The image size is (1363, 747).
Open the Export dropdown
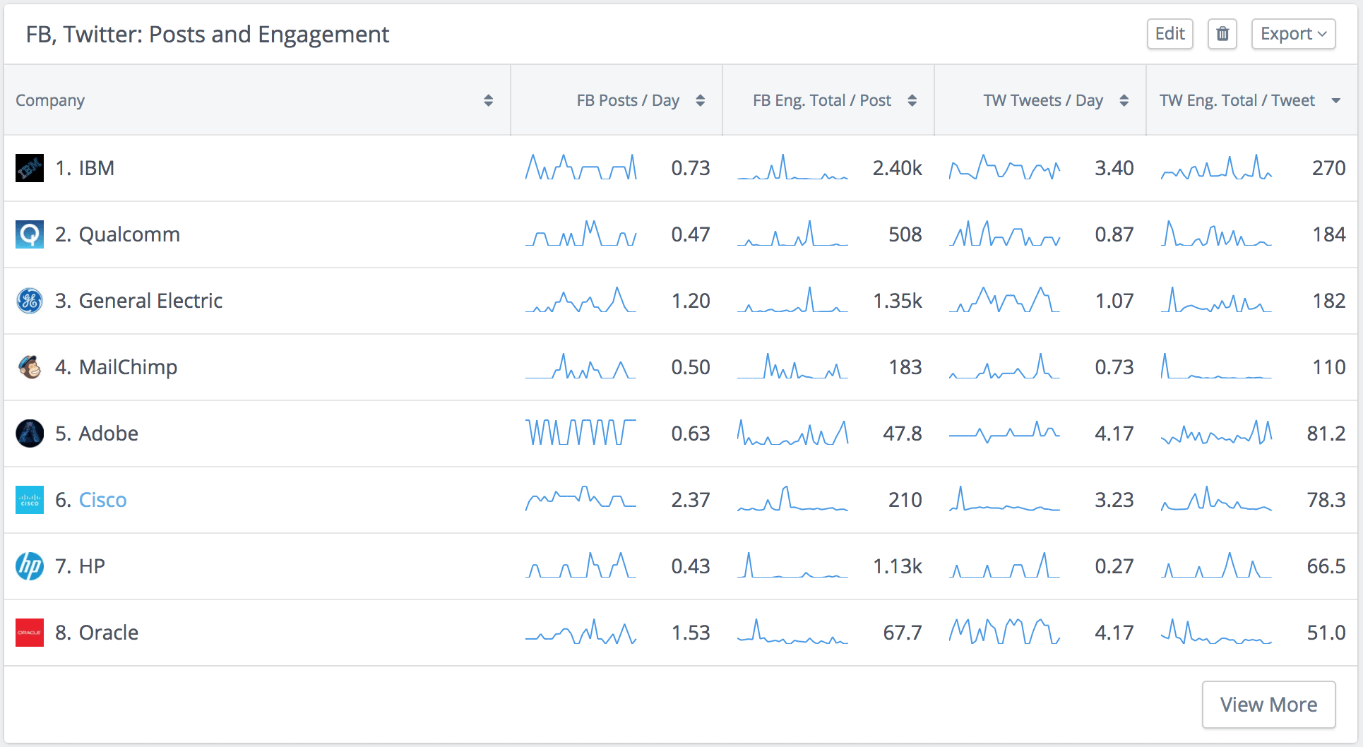1293,34
